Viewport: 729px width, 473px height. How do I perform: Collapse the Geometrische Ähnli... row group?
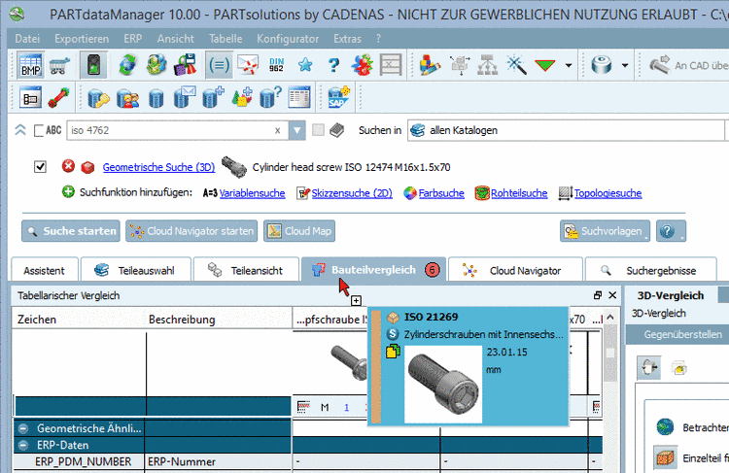[x=22, y=428]
